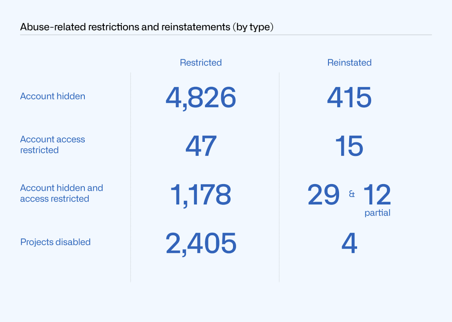The width and height of the screenshot is (452, 322).
Task: Click the "Projects disabled" row label
Action: tap(55, 242)
